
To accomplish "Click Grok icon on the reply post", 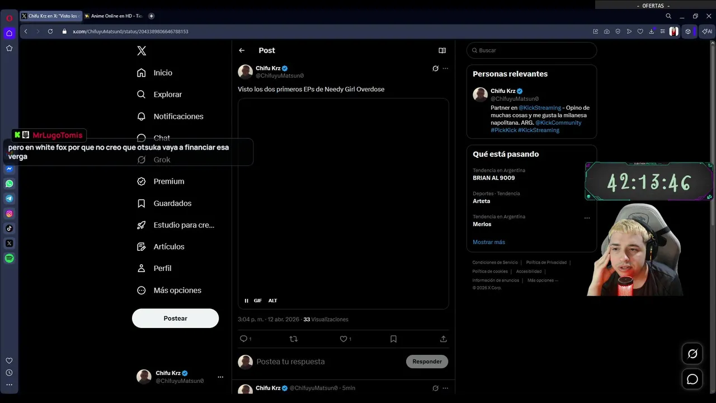I will click(x=435, y=388).
